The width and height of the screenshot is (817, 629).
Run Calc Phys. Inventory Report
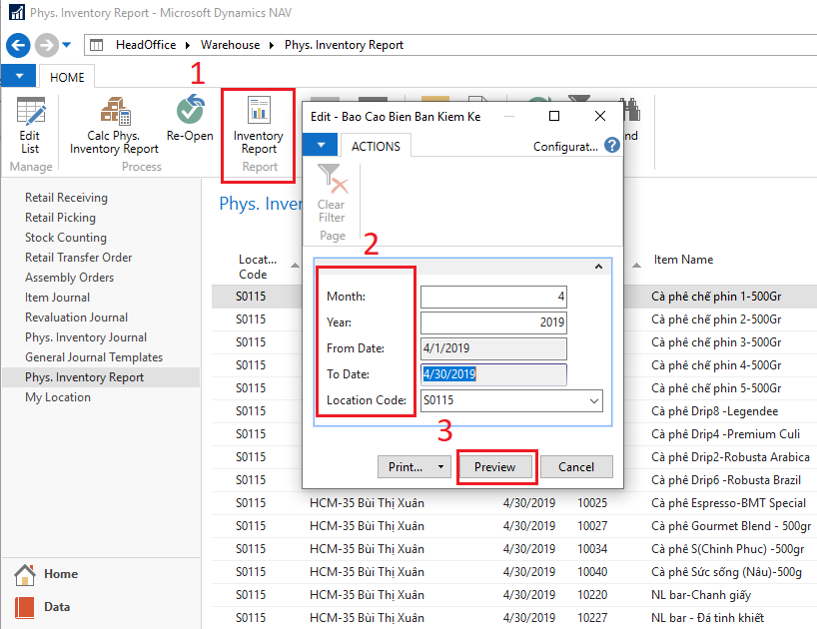click(x=115, y=126)
